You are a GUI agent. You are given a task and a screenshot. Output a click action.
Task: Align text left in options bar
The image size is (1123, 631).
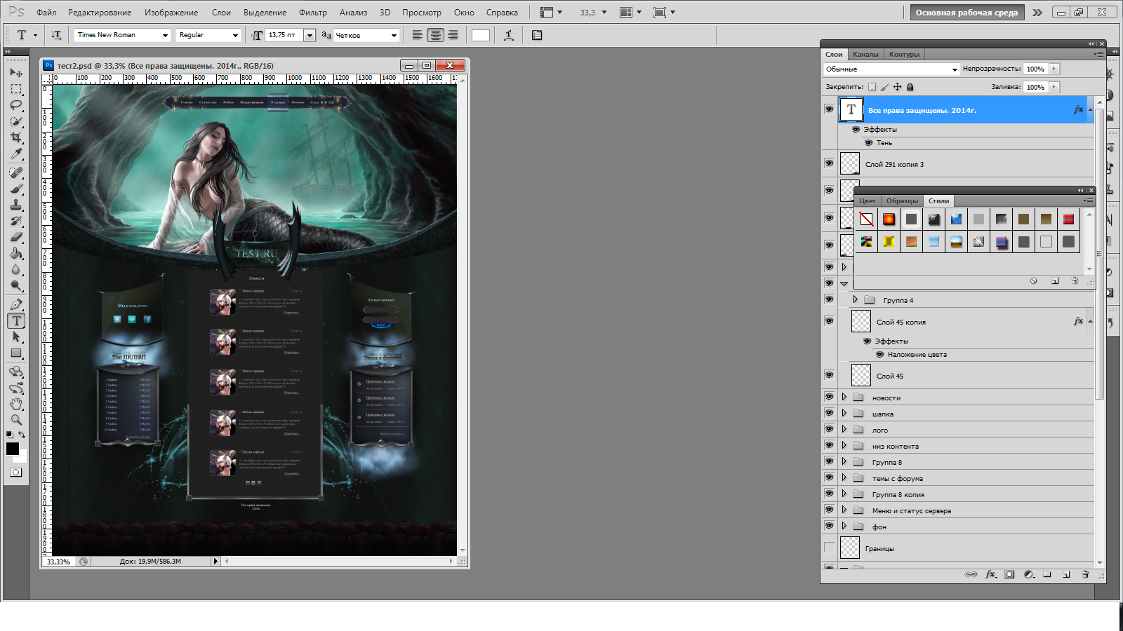click(418, 35)
